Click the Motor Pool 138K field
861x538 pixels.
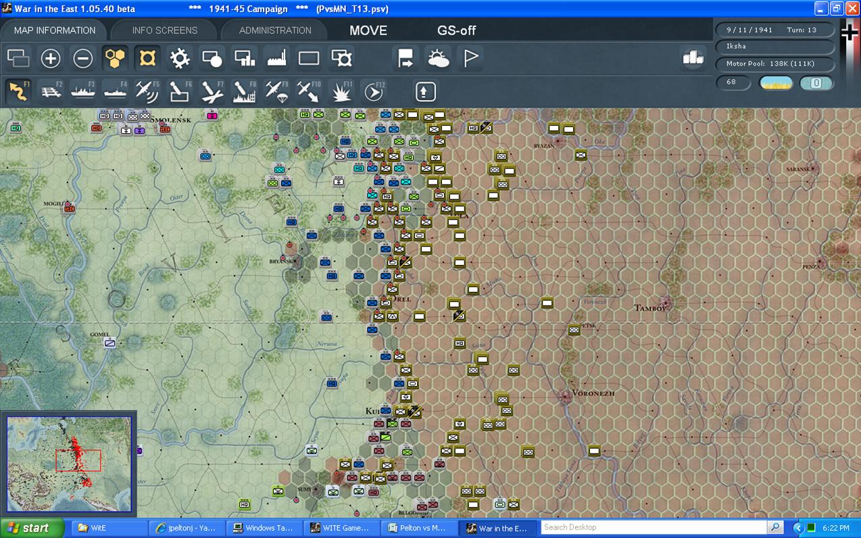pyautogui.click(x=775, y=64)
